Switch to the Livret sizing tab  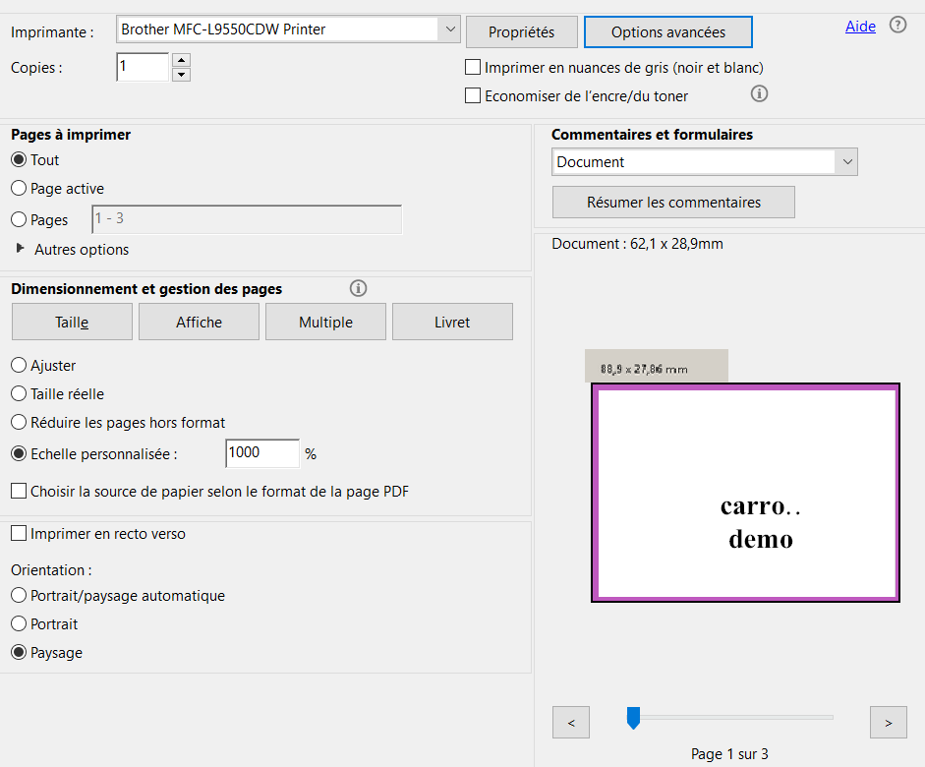[x=452, y=323]
